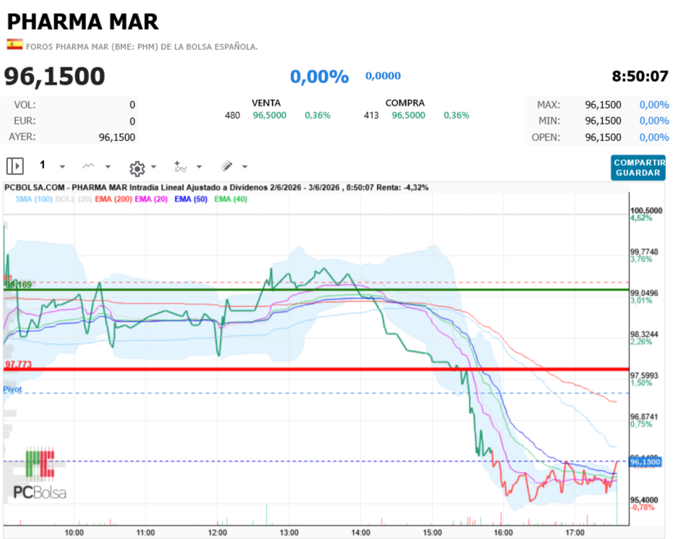Click the blue 96,1500 price tag on axis

pos(645,462)
